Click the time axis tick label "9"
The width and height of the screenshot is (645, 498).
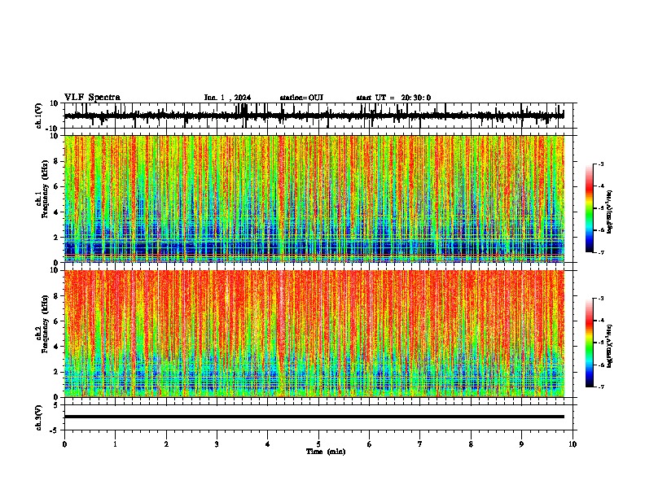521,444
